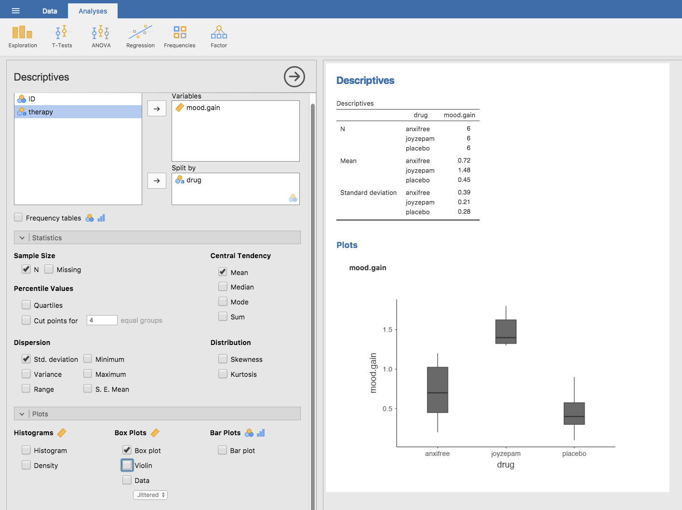The image size is (682, 510).
Task: Enable the Violin checkbox
Action: 127,465
